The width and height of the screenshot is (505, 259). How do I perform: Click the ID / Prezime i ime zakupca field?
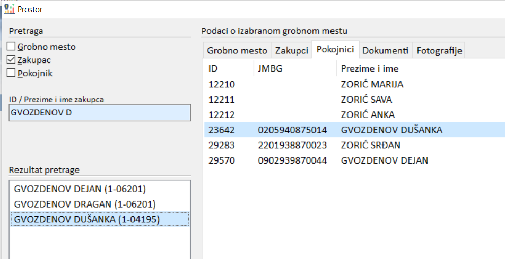point(100,113)
